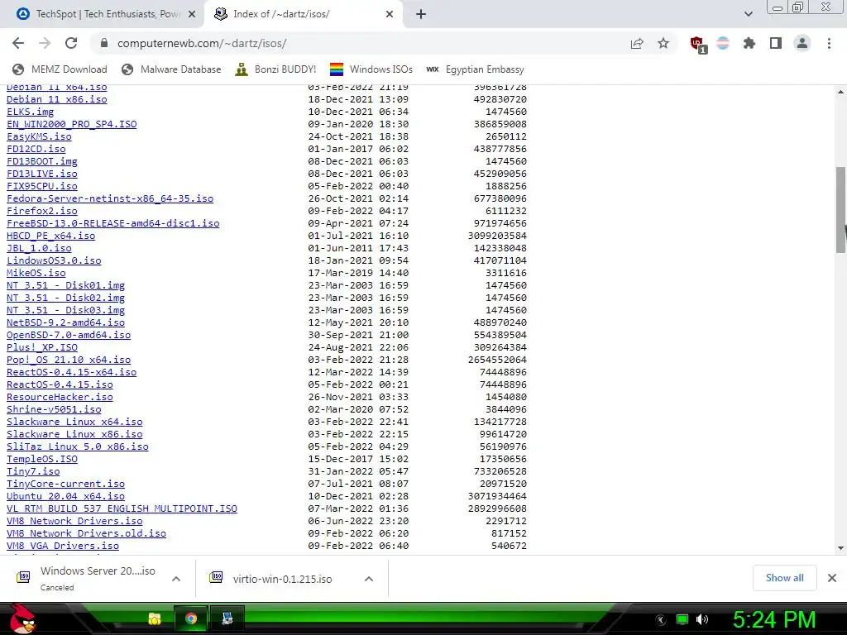Open the Shrine-v5051.iso link
This screenshot has width=847, height=635.
[54, 410]
